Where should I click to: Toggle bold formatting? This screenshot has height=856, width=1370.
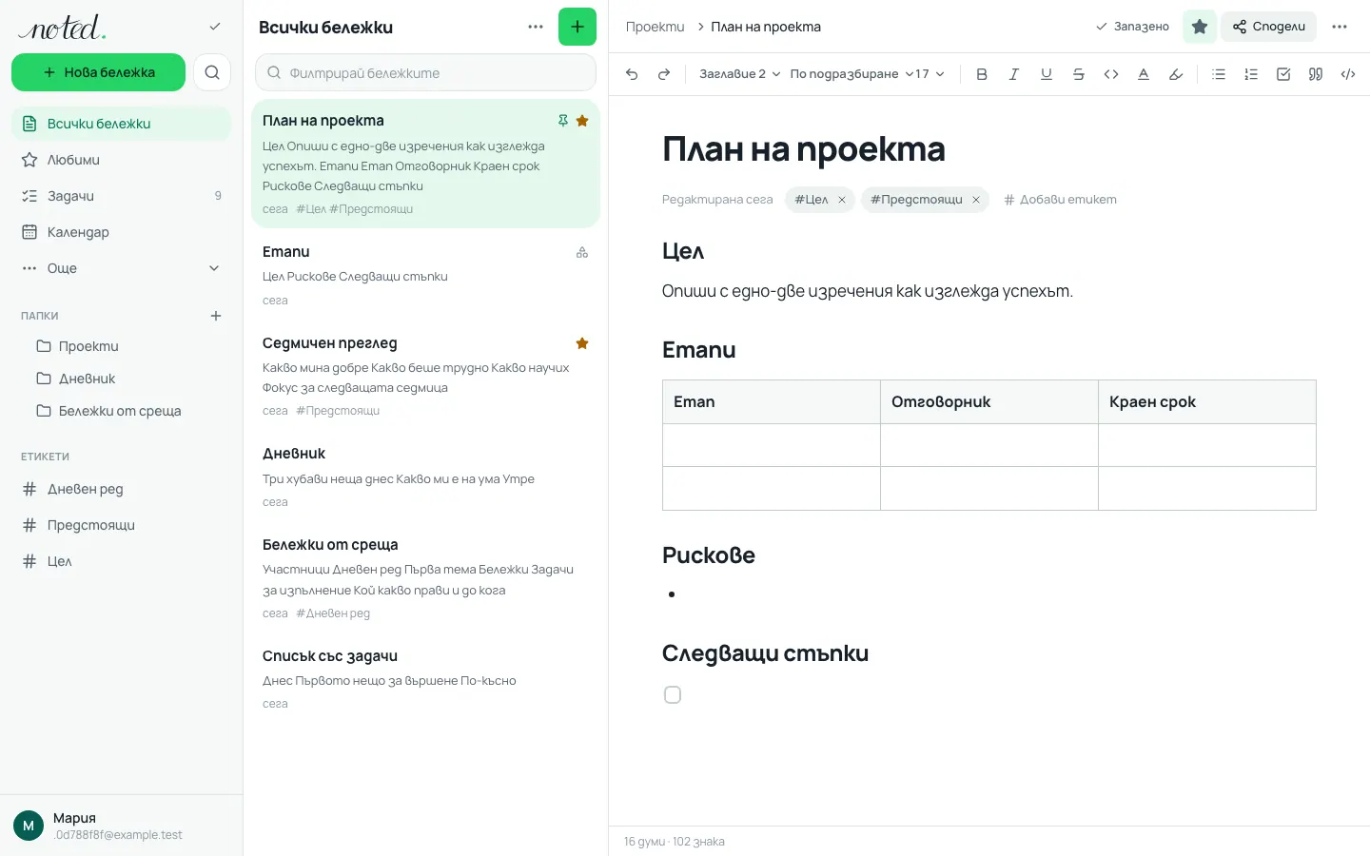[982, 74]
